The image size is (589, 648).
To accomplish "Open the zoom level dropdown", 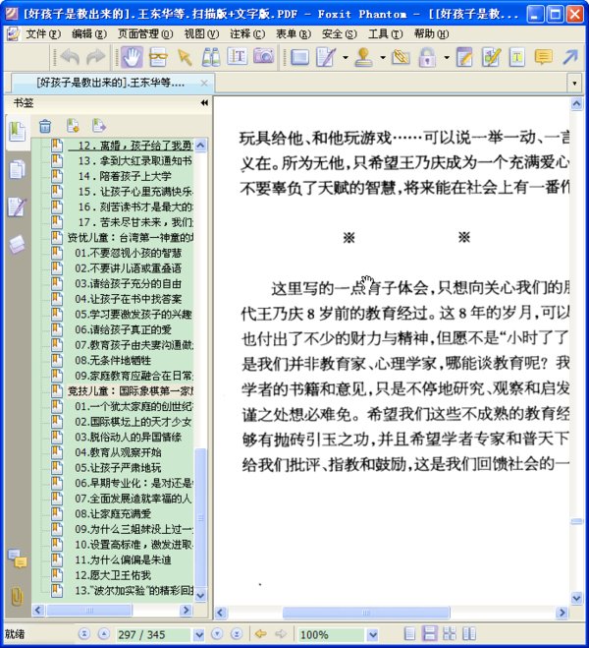I will tap(372, 634).
